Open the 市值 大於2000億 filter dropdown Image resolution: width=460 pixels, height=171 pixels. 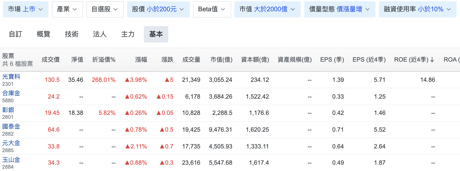(267, 9)
